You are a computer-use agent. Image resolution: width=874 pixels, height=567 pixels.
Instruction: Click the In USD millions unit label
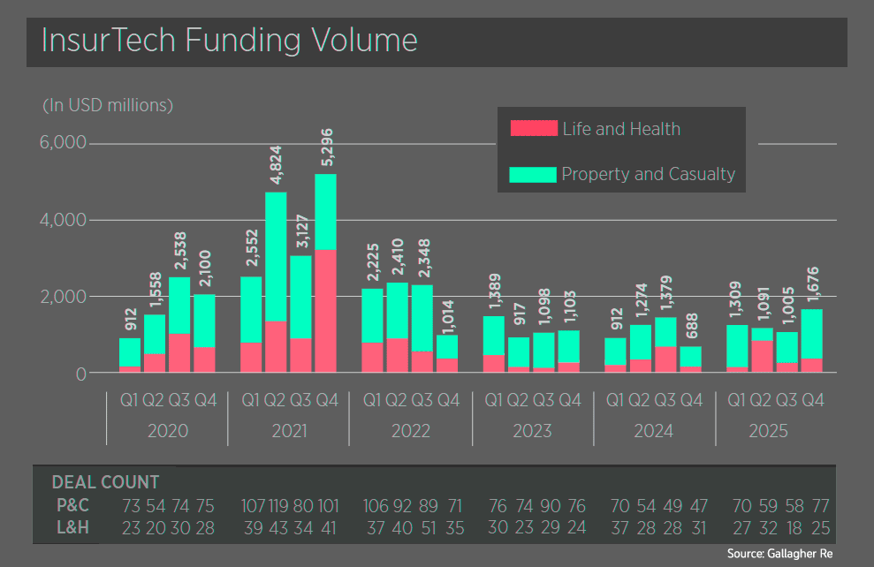click(x=108, y=105)
